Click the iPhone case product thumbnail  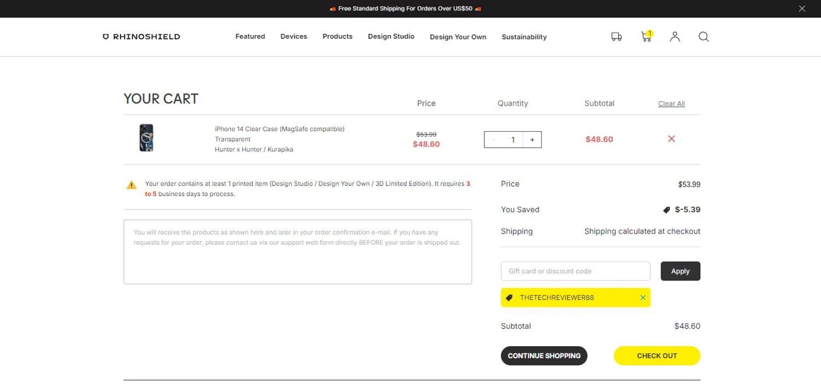click(x=146, y=138)
